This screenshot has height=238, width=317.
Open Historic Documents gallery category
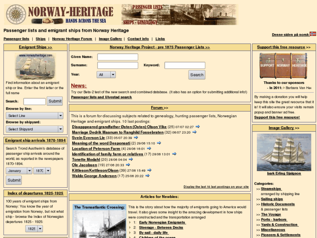(278, 204)
